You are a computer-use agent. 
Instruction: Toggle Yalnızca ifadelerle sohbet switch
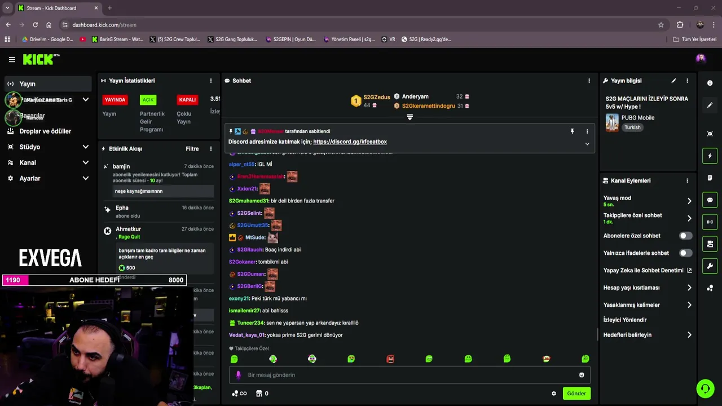click(x=685, y=253)
